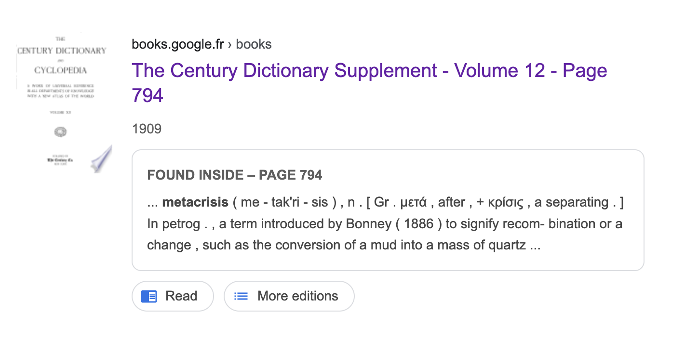
Task: Click the list icon beside More editions
Action: (241, 296)
